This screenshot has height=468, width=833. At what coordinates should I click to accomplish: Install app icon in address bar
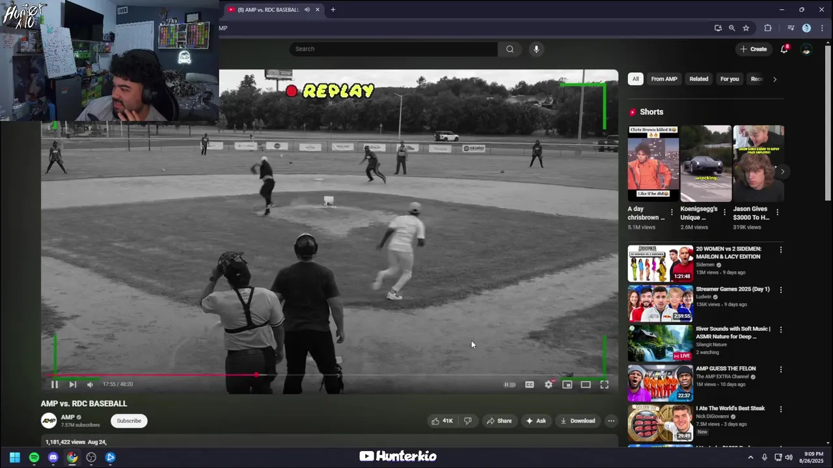(718, 28)
